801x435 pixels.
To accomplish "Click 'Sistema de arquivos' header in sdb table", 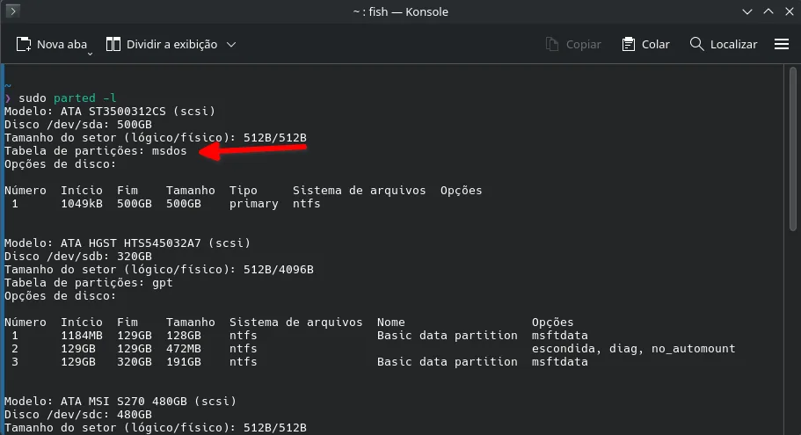I will pos(295,323).
